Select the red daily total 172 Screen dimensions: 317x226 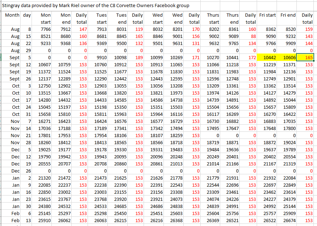click(x=251, y=57)
